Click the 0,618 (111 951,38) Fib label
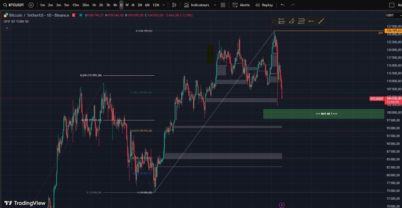 (91, 75)
